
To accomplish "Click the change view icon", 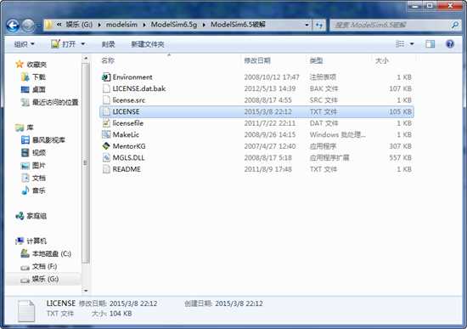I will [400, 44].
